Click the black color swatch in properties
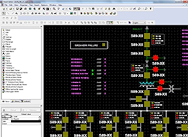The width and height of the screenshot is (188, 137). click(x=26, y=121)
